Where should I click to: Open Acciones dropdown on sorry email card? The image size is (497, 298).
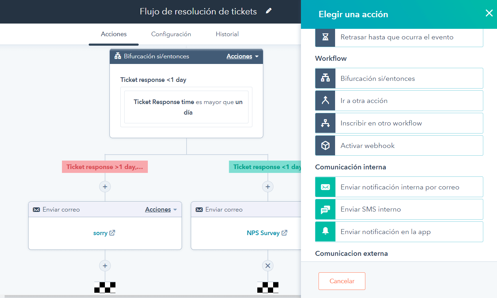(161, 209)
